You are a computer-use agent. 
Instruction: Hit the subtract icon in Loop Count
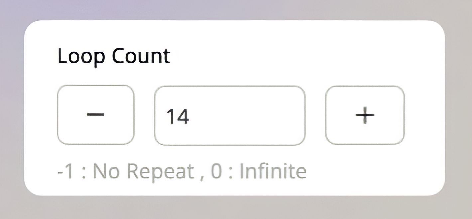96,115
